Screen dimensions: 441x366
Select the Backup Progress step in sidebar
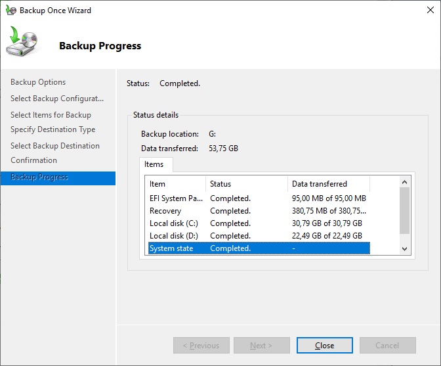tap(39, 177)
